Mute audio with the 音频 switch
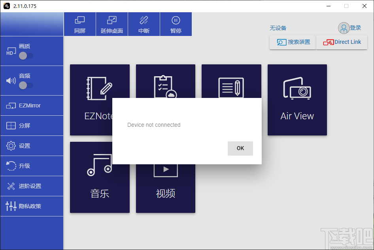 pos(26,85)
